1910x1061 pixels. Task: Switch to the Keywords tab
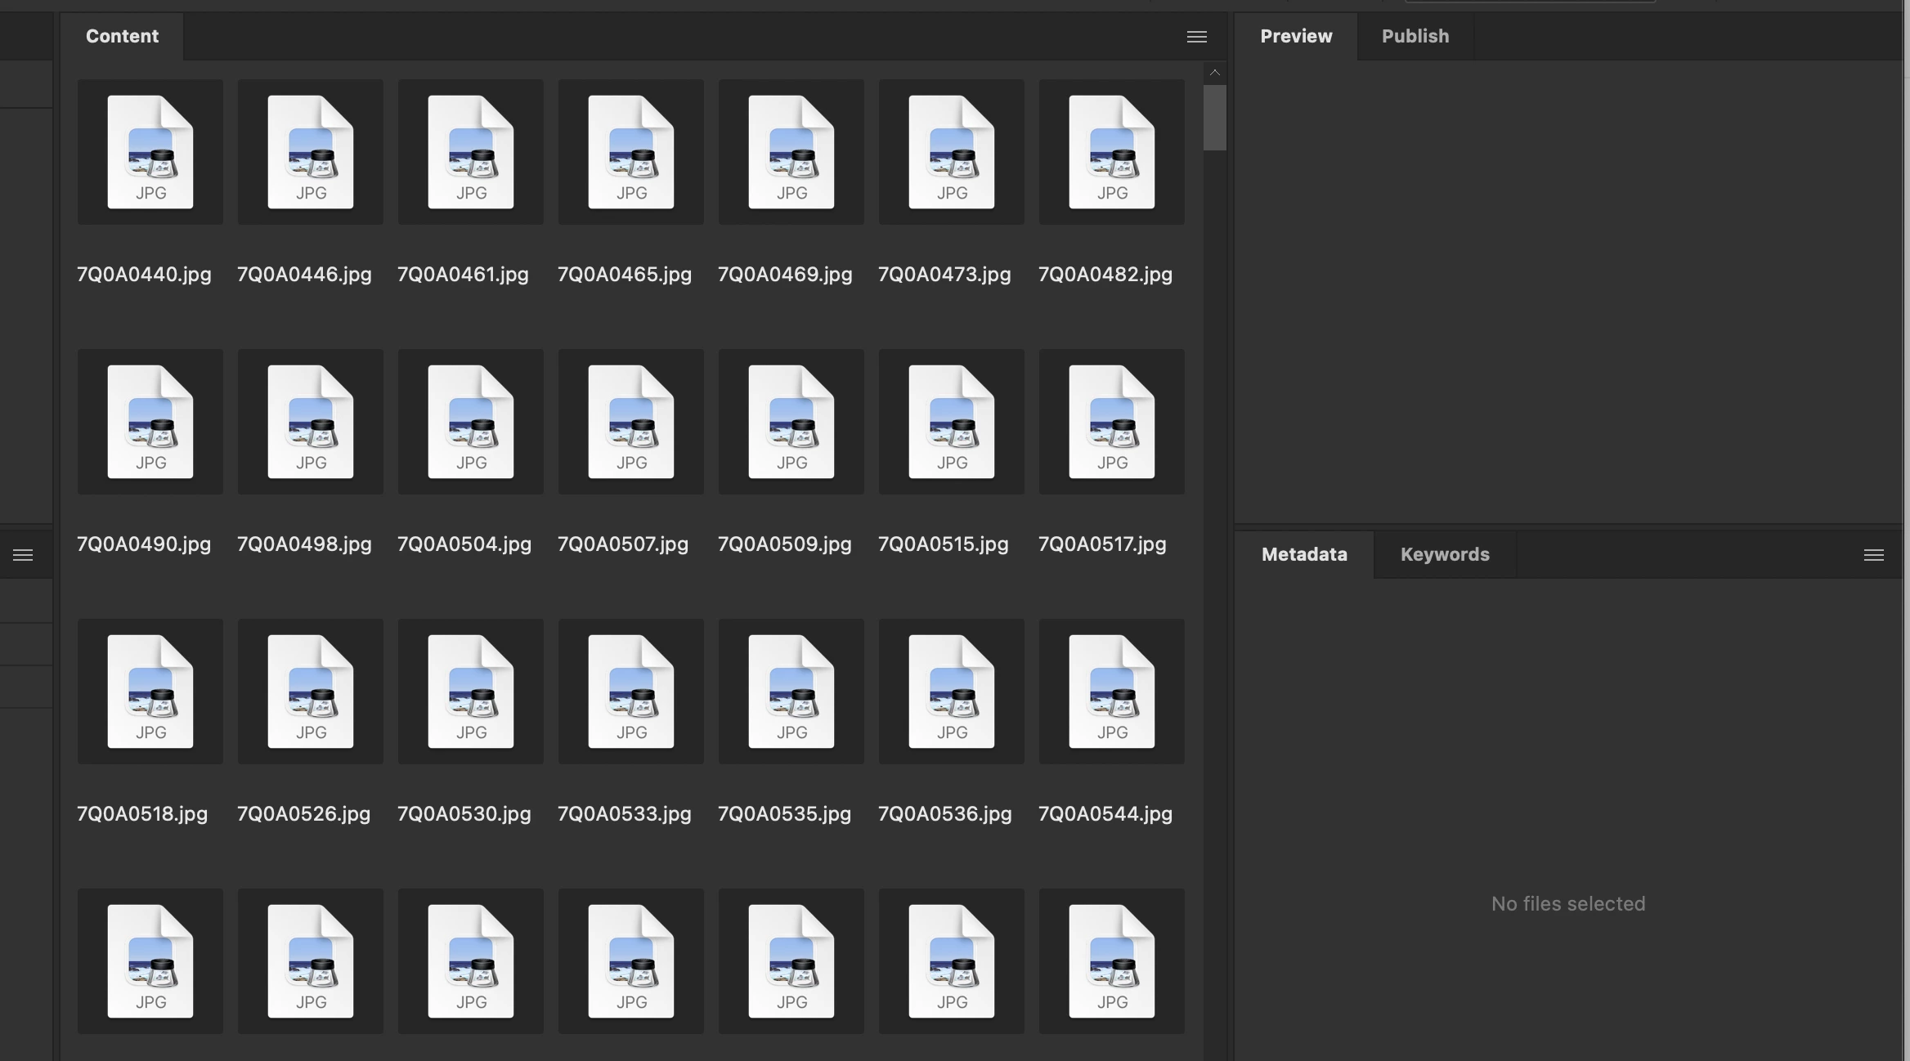click(x=1444, y=554)
